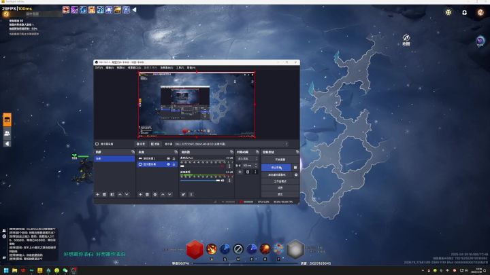The image size is (490, 275).
Task: Open Audio Mixer dock three-dot menu
Action: [191, 195]
